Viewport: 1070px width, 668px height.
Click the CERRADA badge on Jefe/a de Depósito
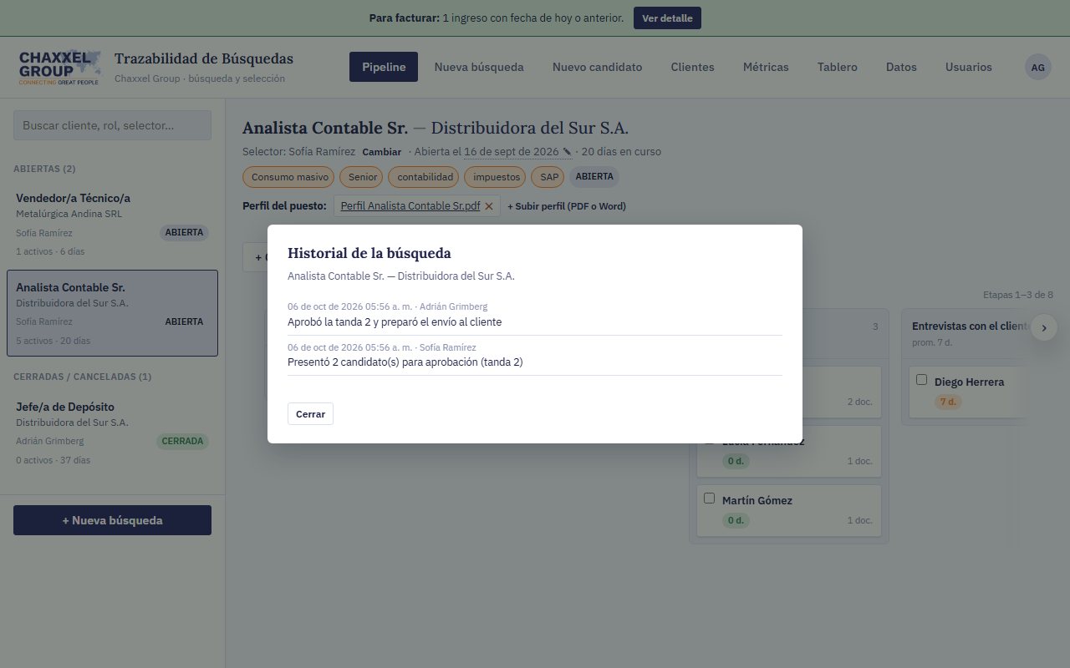click(x=182, y=441)
